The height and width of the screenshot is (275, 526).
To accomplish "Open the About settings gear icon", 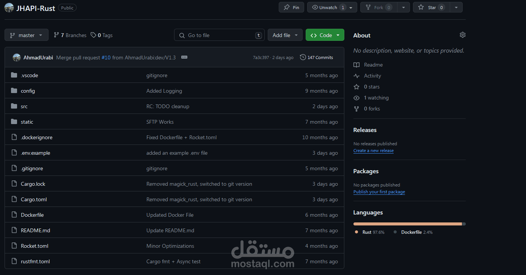I will click(462, 35).
